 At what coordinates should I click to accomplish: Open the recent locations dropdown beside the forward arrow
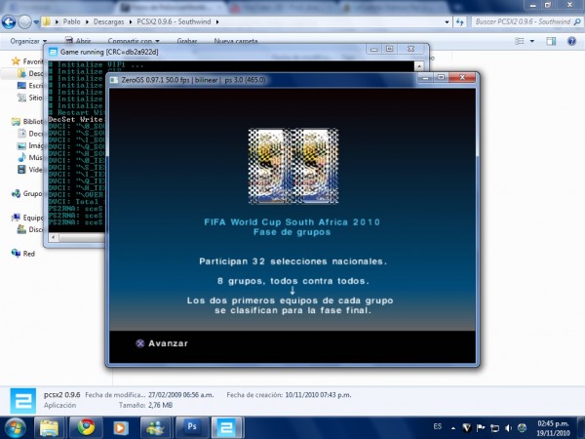36,22
